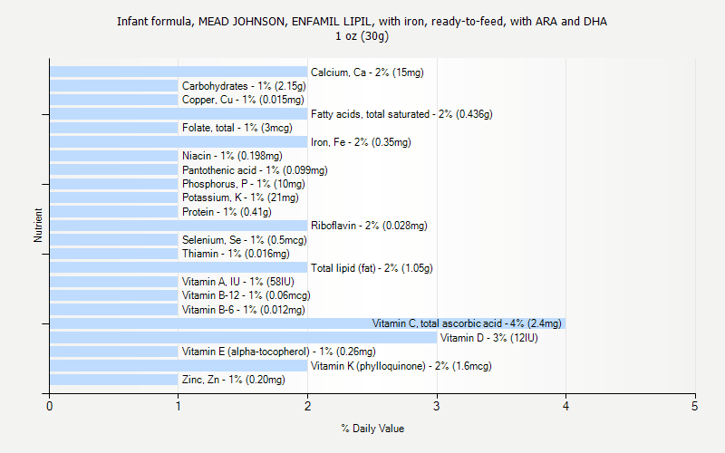Select the Protein bar in the chart
Screen dimensions: 725x453
pos(114,212)
